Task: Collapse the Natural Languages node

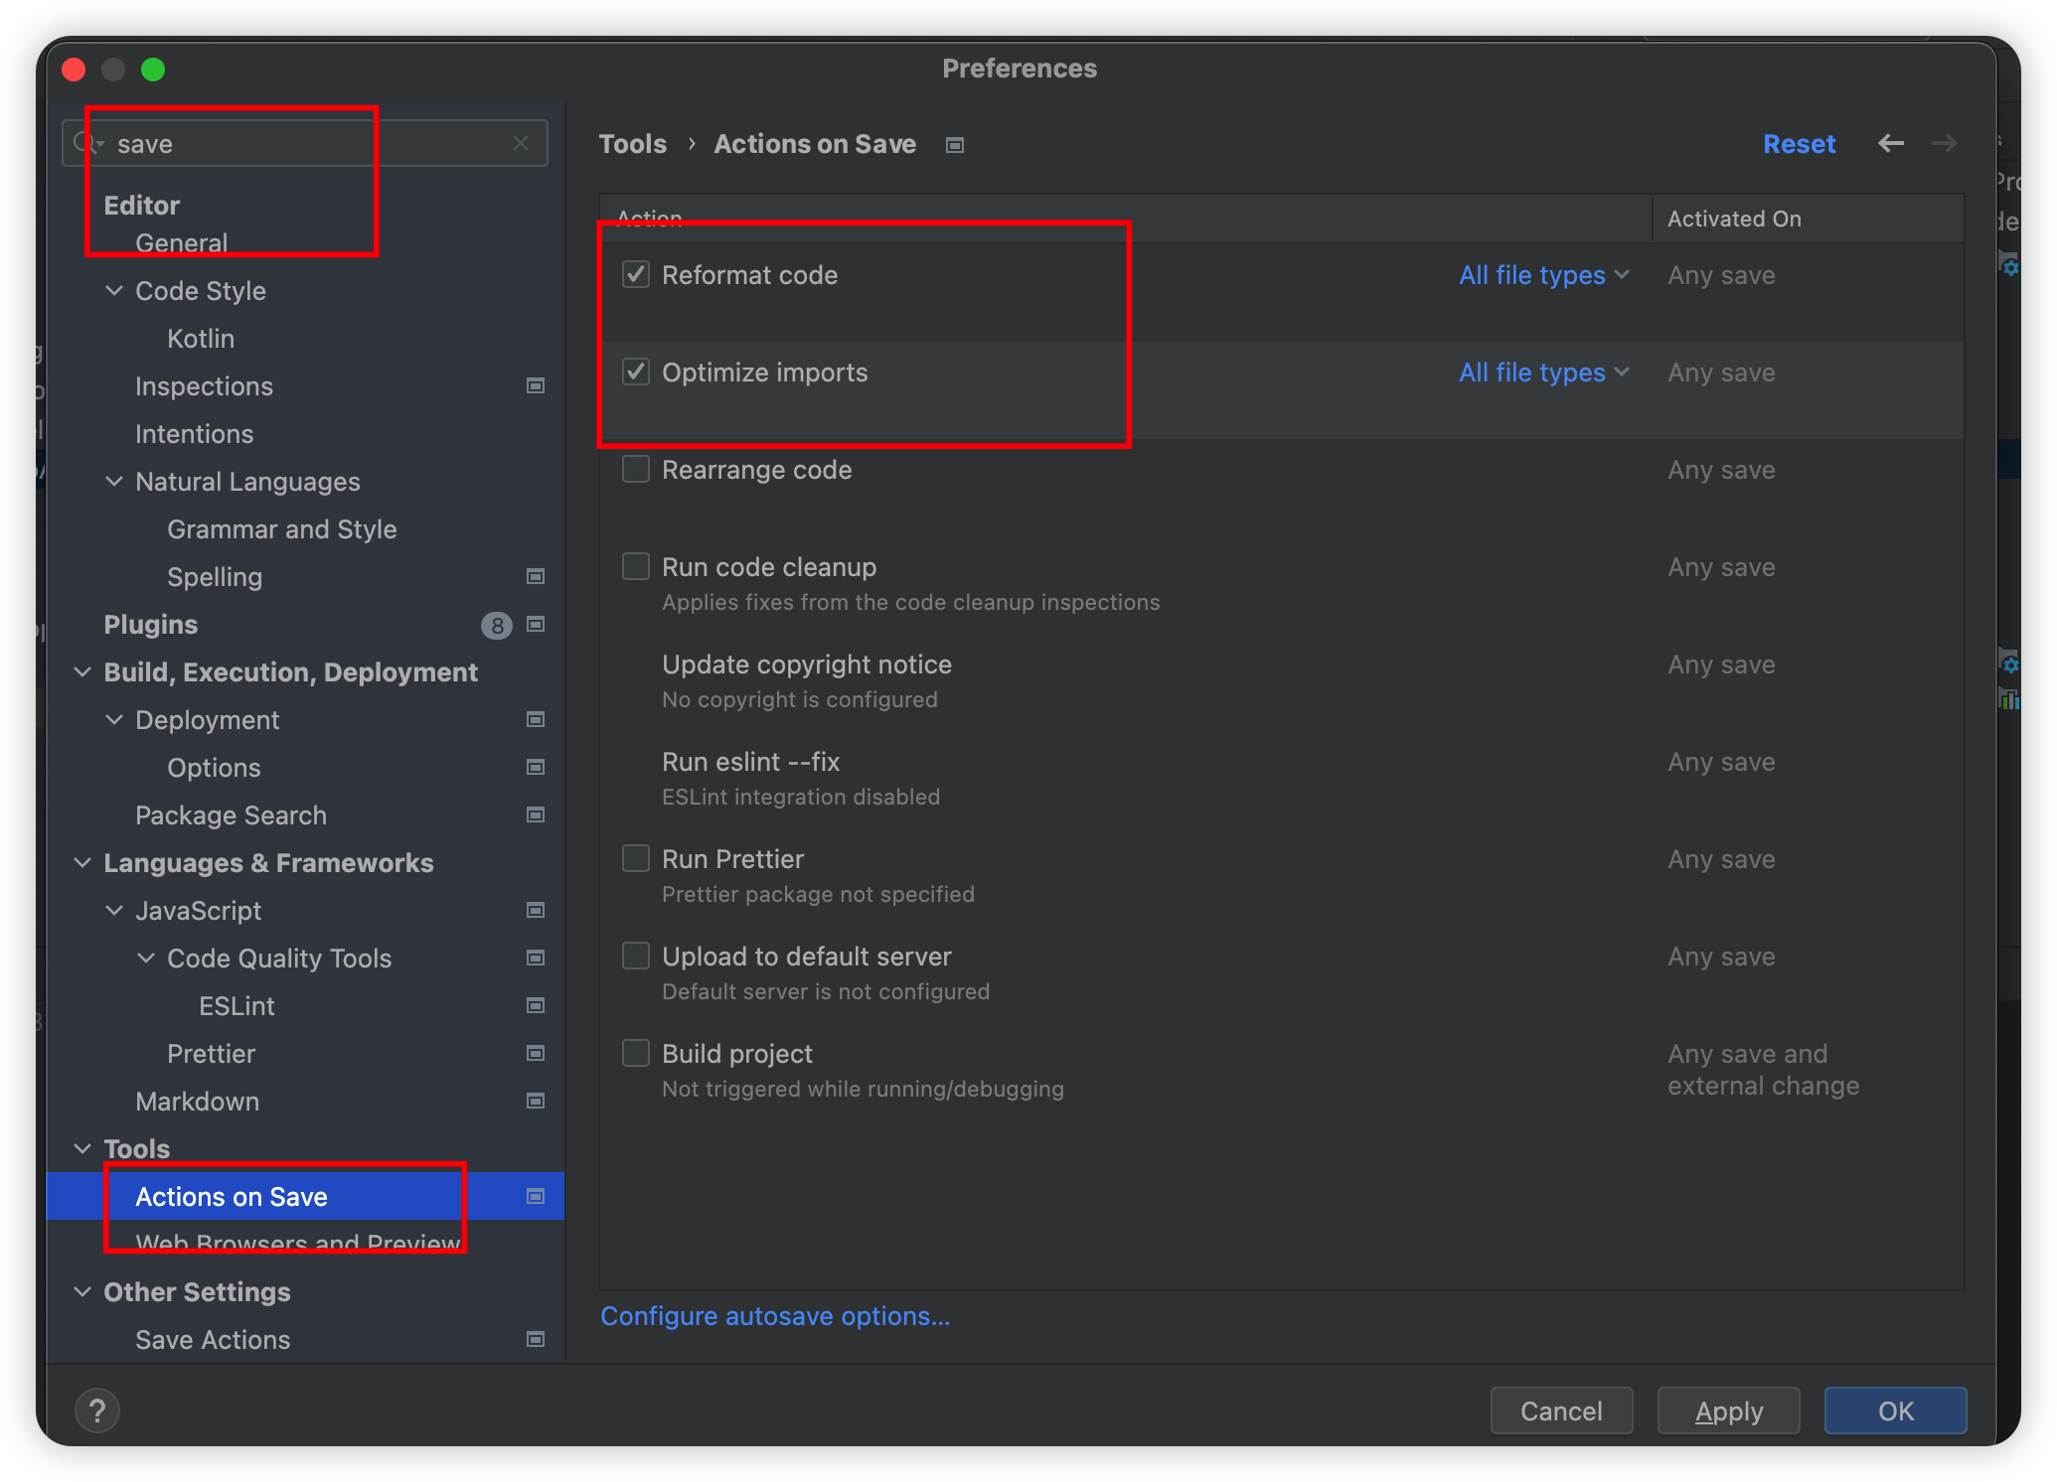Action: point(114,481)
